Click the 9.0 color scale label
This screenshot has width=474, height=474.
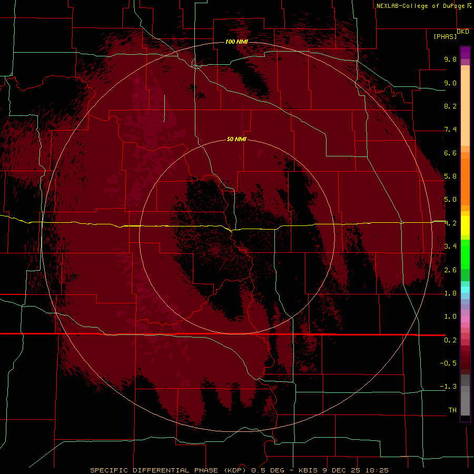click(x=450, y=83)
